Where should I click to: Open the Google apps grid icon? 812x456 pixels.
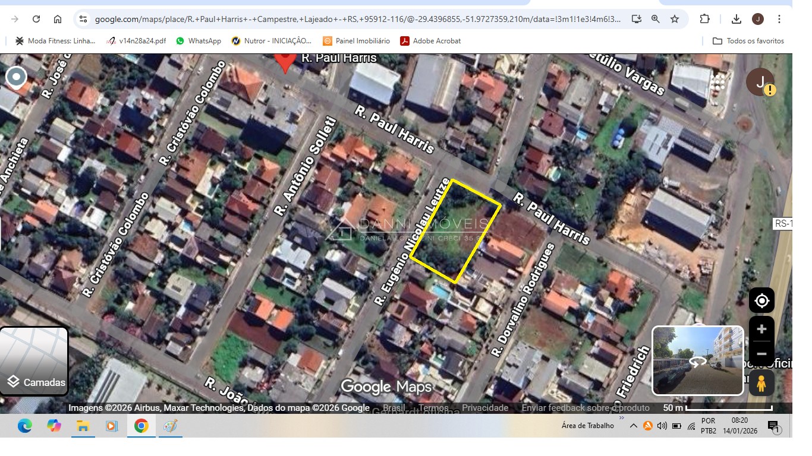(718, 82)
